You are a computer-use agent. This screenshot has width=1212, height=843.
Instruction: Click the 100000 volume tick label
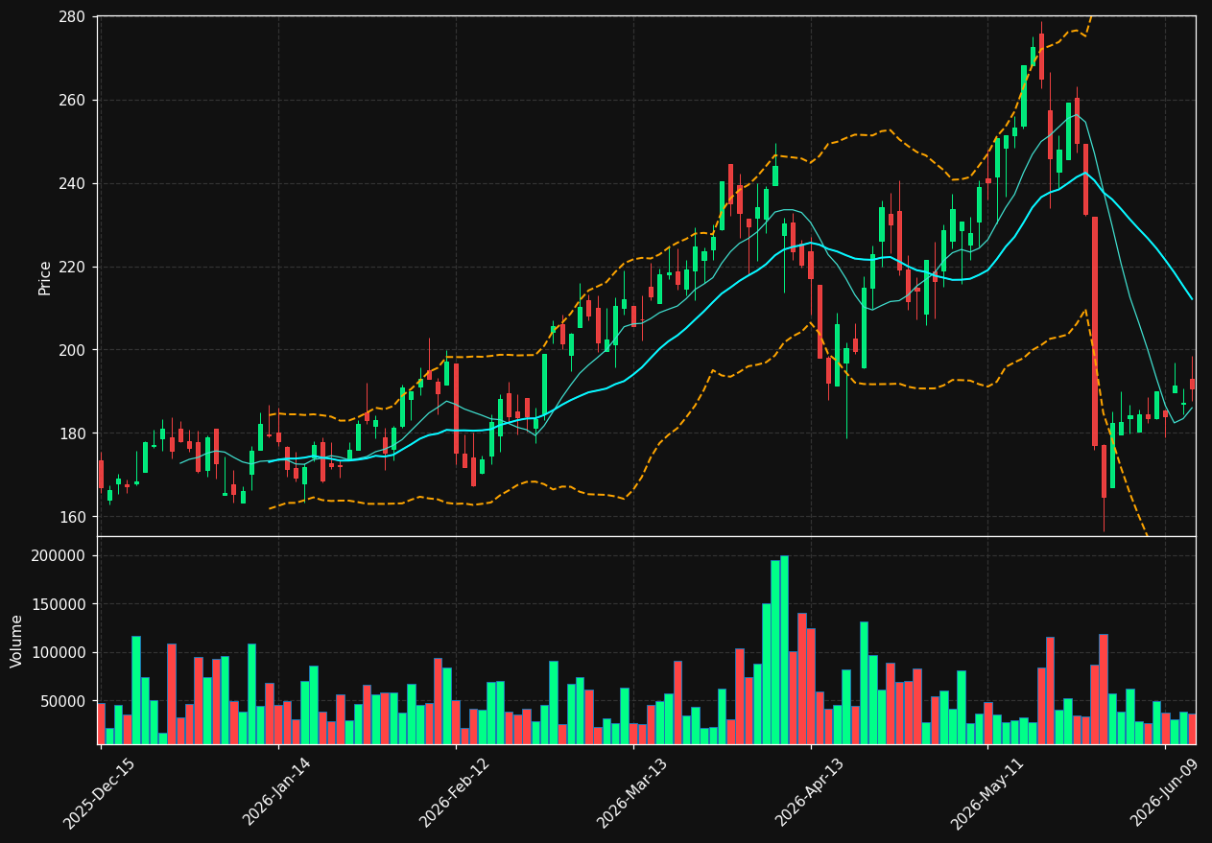click(x=59, y=653)
